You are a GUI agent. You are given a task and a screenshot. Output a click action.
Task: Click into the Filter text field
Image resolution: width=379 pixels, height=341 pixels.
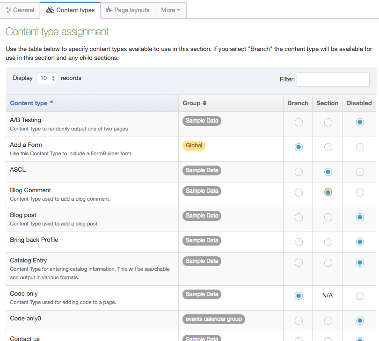click(x=333, y=80)
